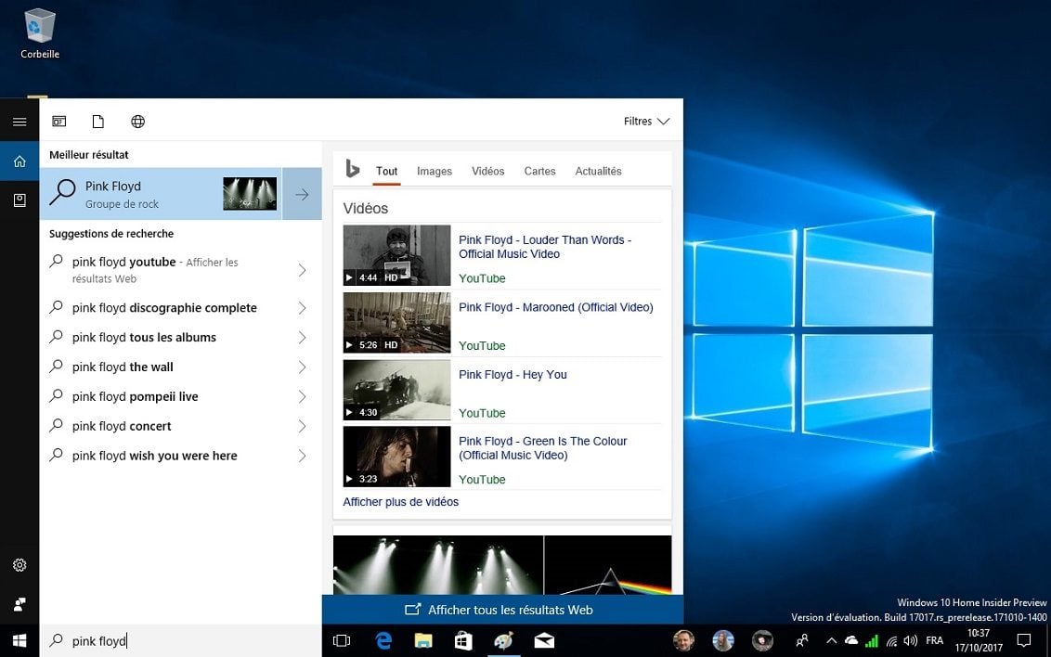Expand the 'discographie complete' suggestion chevron
The width and height of the screenshot is (1051, 657).
303,308
